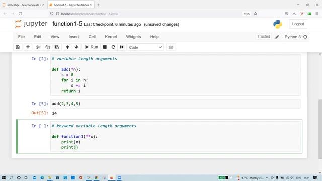Open the notifications action center
Screen dimensions: 322x181
pos(315,177)
